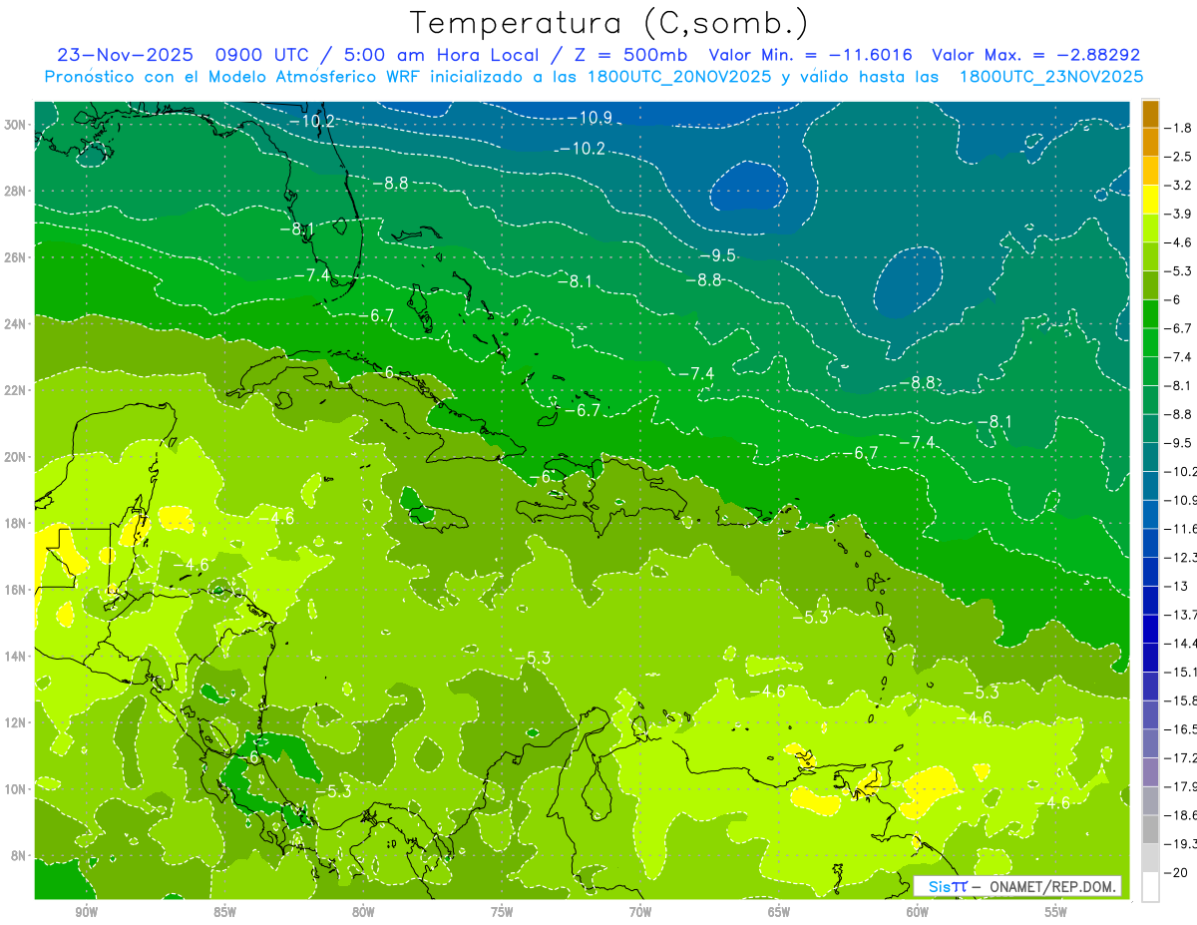This screenshot has height=925, width=1197.
Task: Click 'Valor Min. = -11.6016' value
Action: click(810, 55)
